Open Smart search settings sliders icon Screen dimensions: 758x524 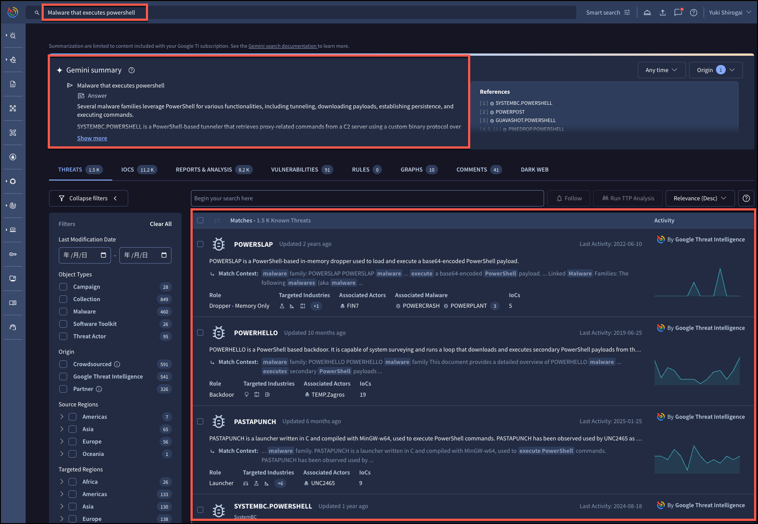[x=627, y=12]
